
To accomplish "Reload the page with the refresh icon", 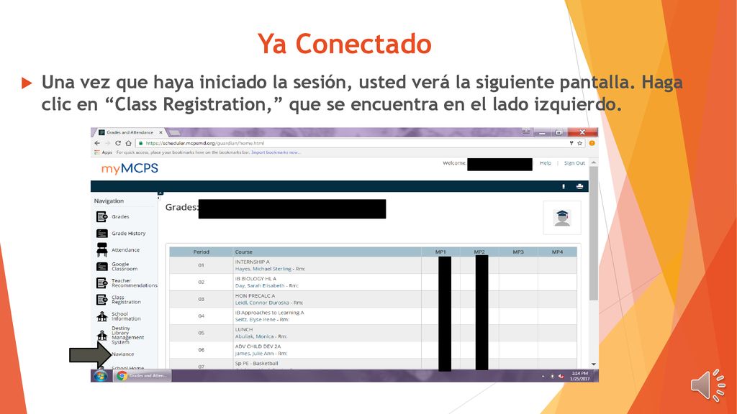I will 118,143.
